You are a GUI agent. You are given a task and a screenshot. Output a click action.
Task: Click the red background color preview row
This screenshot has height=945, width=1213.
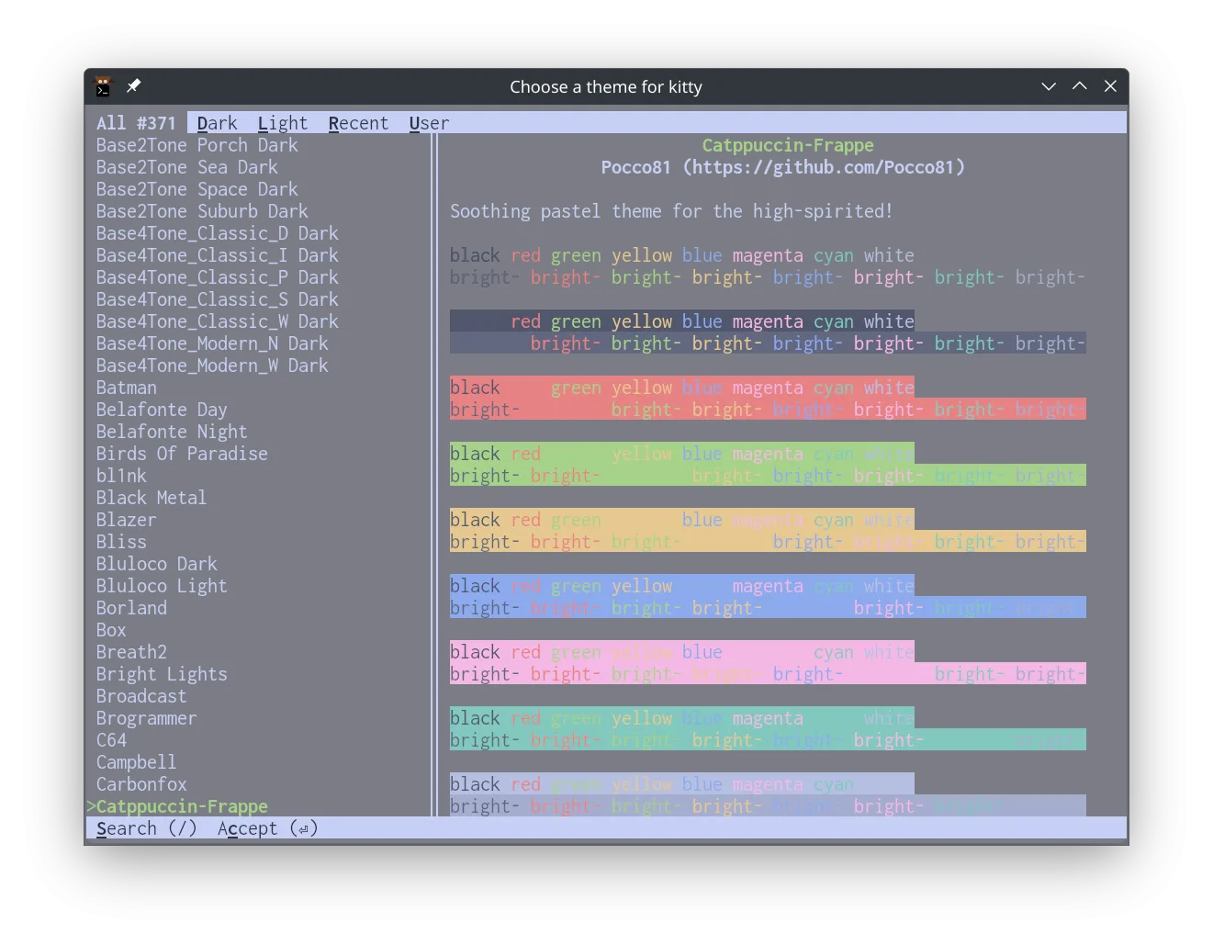point(768,398)
